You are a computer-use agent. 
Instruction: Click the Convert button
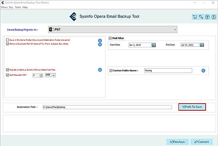tap(202, 142)
